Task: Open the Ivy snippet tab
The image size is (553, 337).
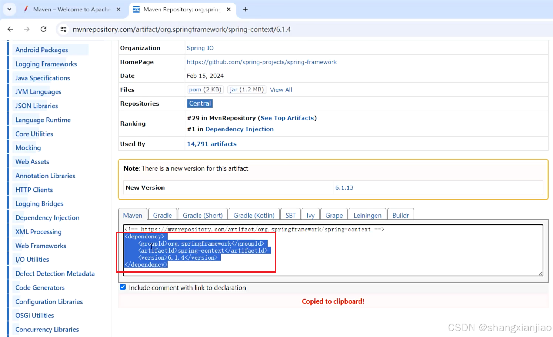Action: click(311, 215)
